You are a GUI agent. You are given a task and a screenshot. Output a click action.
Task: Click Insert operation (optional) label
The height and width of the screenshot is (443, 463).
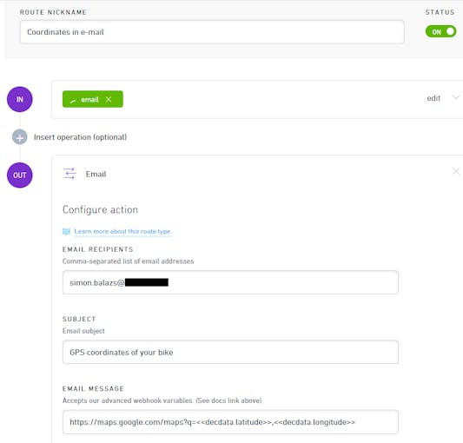click(80, 137)
